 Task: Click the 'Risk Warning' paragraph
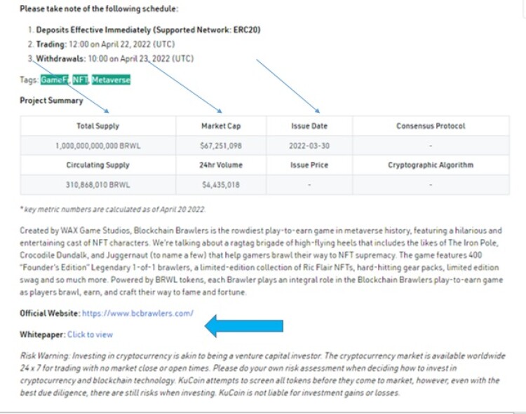[263, 374]
